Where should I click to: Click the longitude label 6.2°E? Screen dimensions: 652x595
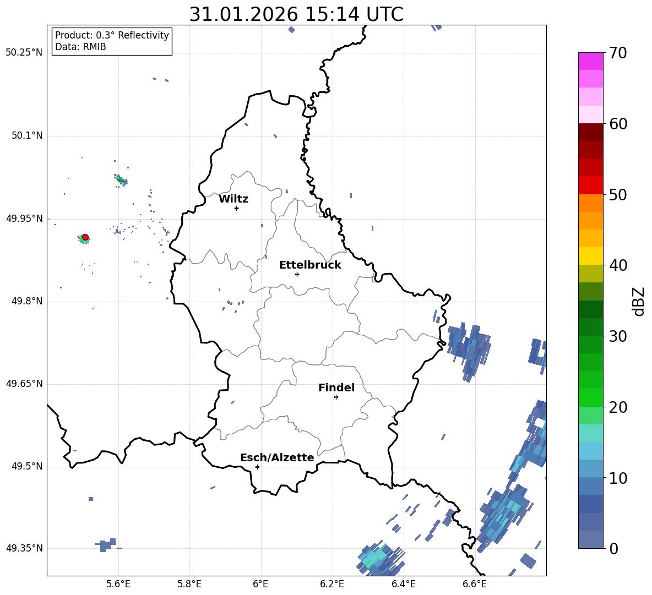coord(332,584)
